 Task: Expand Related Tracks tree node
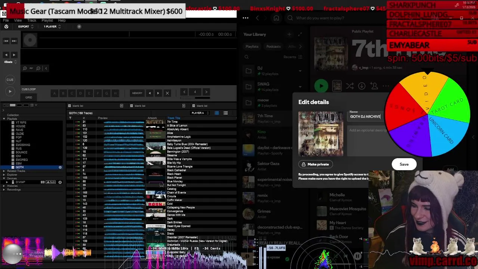(4, 171)
